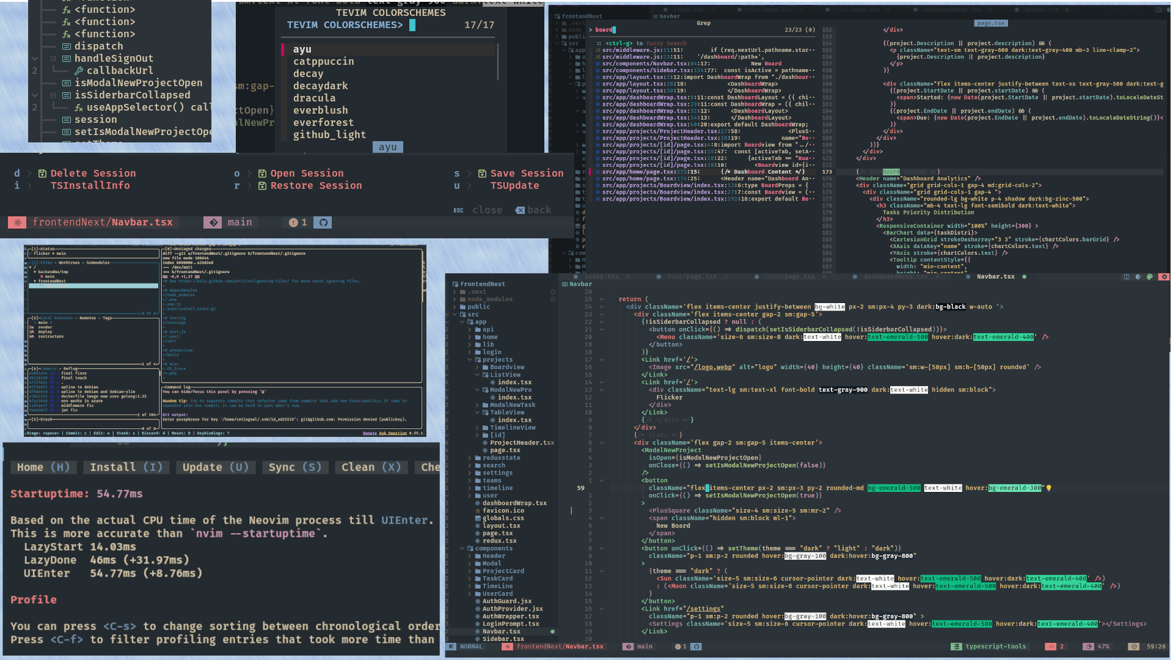Click the bg-white color highlight on line 24
1173x660 pixels.
830,307
